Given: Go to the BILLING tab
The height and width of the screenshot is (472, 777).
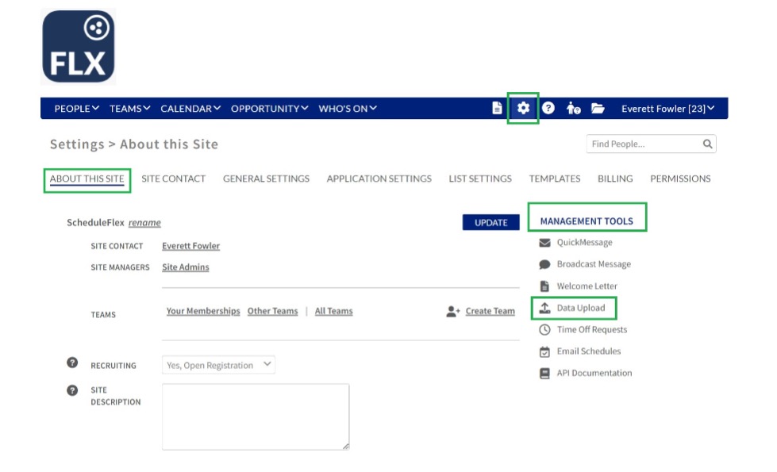Looking at the screenshot, I should point(615,178).
